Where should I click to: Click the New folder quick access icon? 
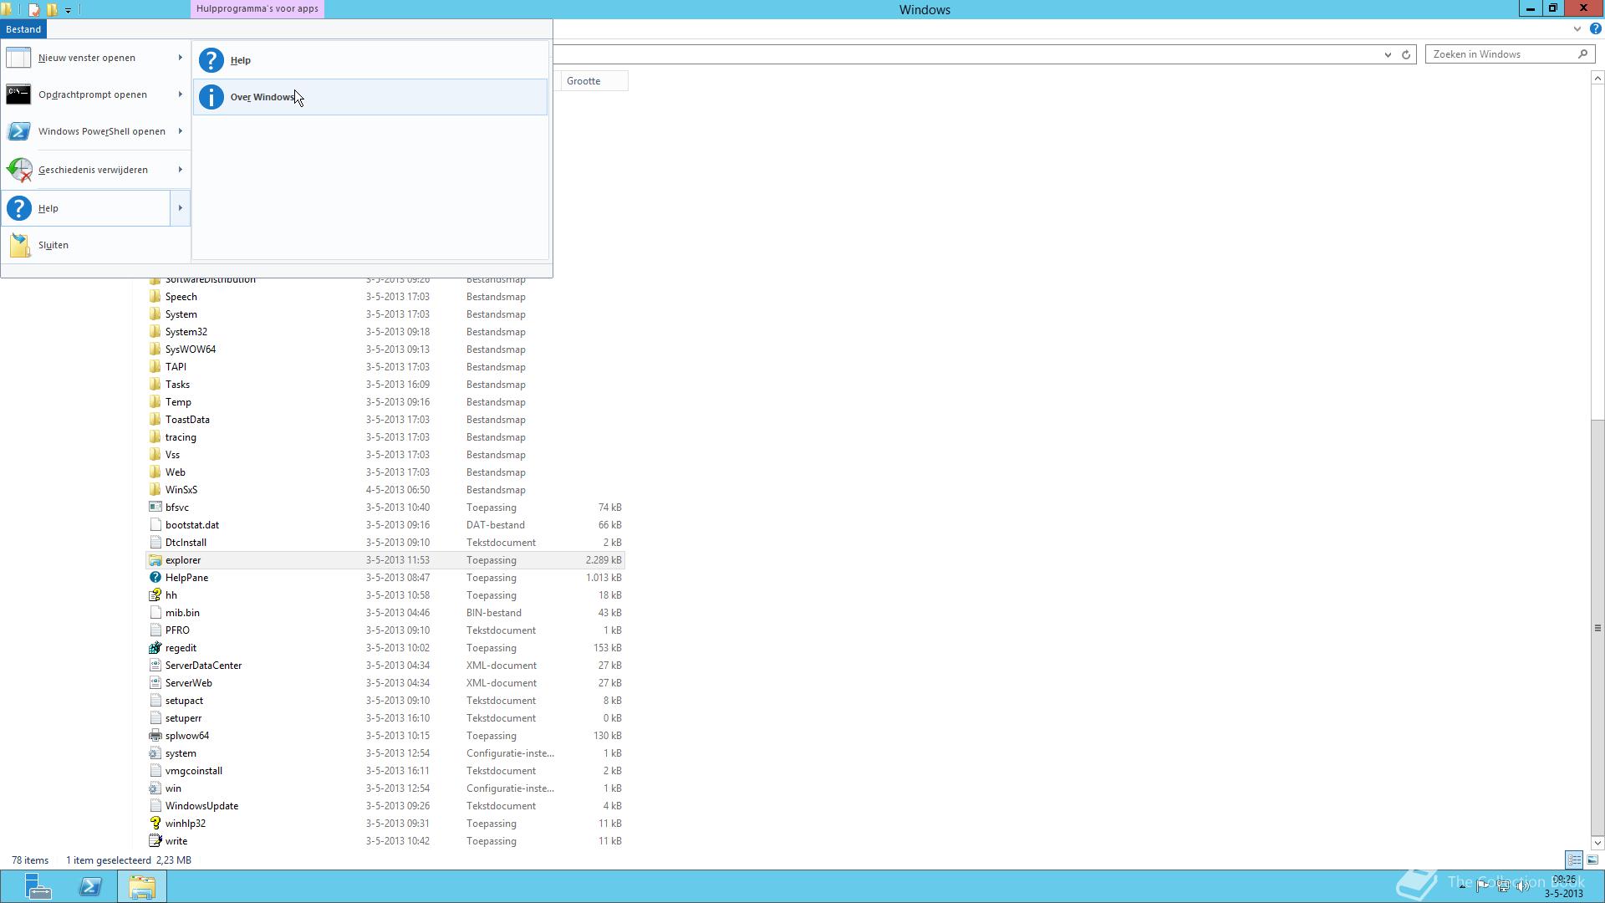52,10
